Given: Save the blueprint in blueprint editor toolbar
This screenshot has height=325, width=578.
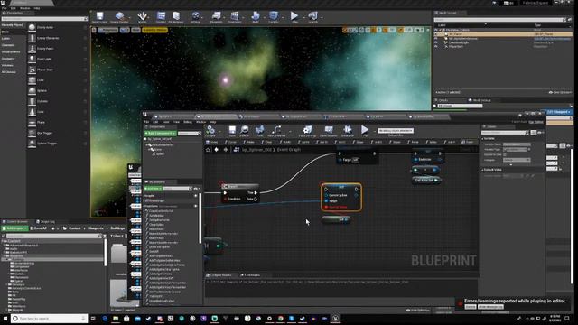Looking at the screenshot, I should [x=232, y=131].
